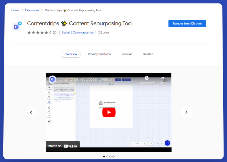This screenshot has height=162, width=227.
Task: Go to previous slide with left arrow
Action: (31, 112)
